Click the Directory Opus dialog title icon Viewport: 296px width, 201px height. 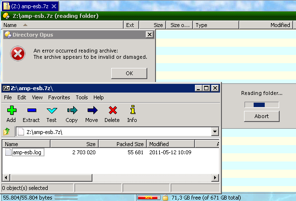point(8,35)
